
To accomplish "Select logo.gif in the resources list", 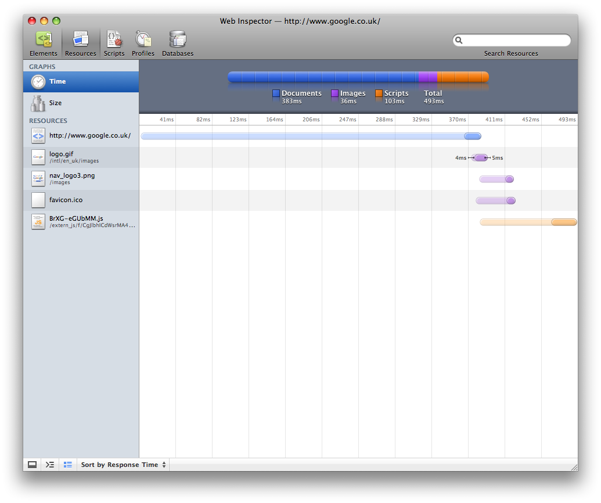I will (x=61, y=157).
